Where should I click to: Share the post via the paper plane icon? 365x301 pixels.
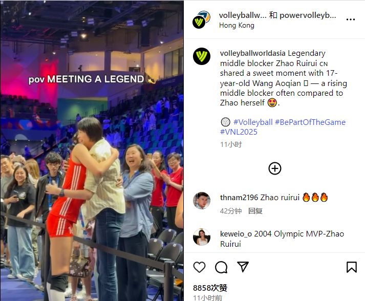[x=243, y=267]
